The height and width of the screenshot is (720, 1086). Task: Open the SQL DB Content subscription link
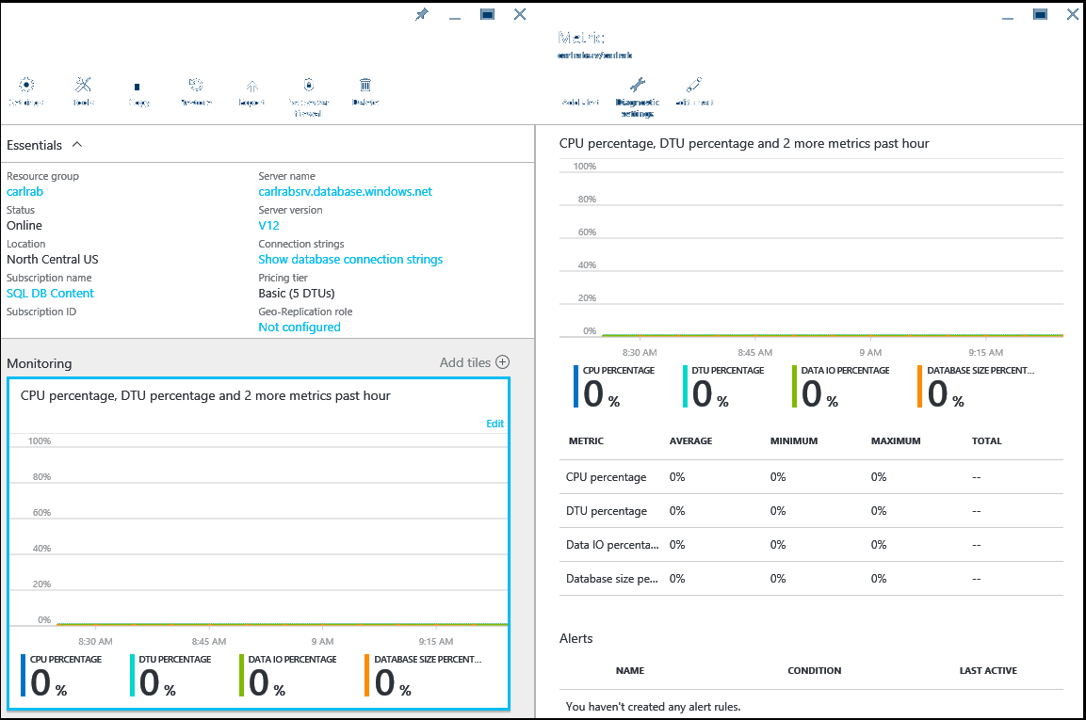pyautogui.click(x=50, y=294)
